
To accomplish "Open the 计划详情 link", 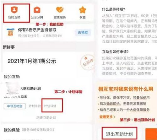I will [50, 106].
